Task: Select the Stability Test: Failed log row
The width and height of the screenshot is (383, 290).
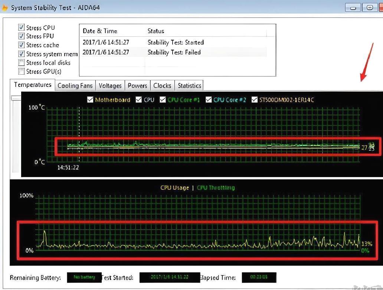Action: [x=173, y=52]
